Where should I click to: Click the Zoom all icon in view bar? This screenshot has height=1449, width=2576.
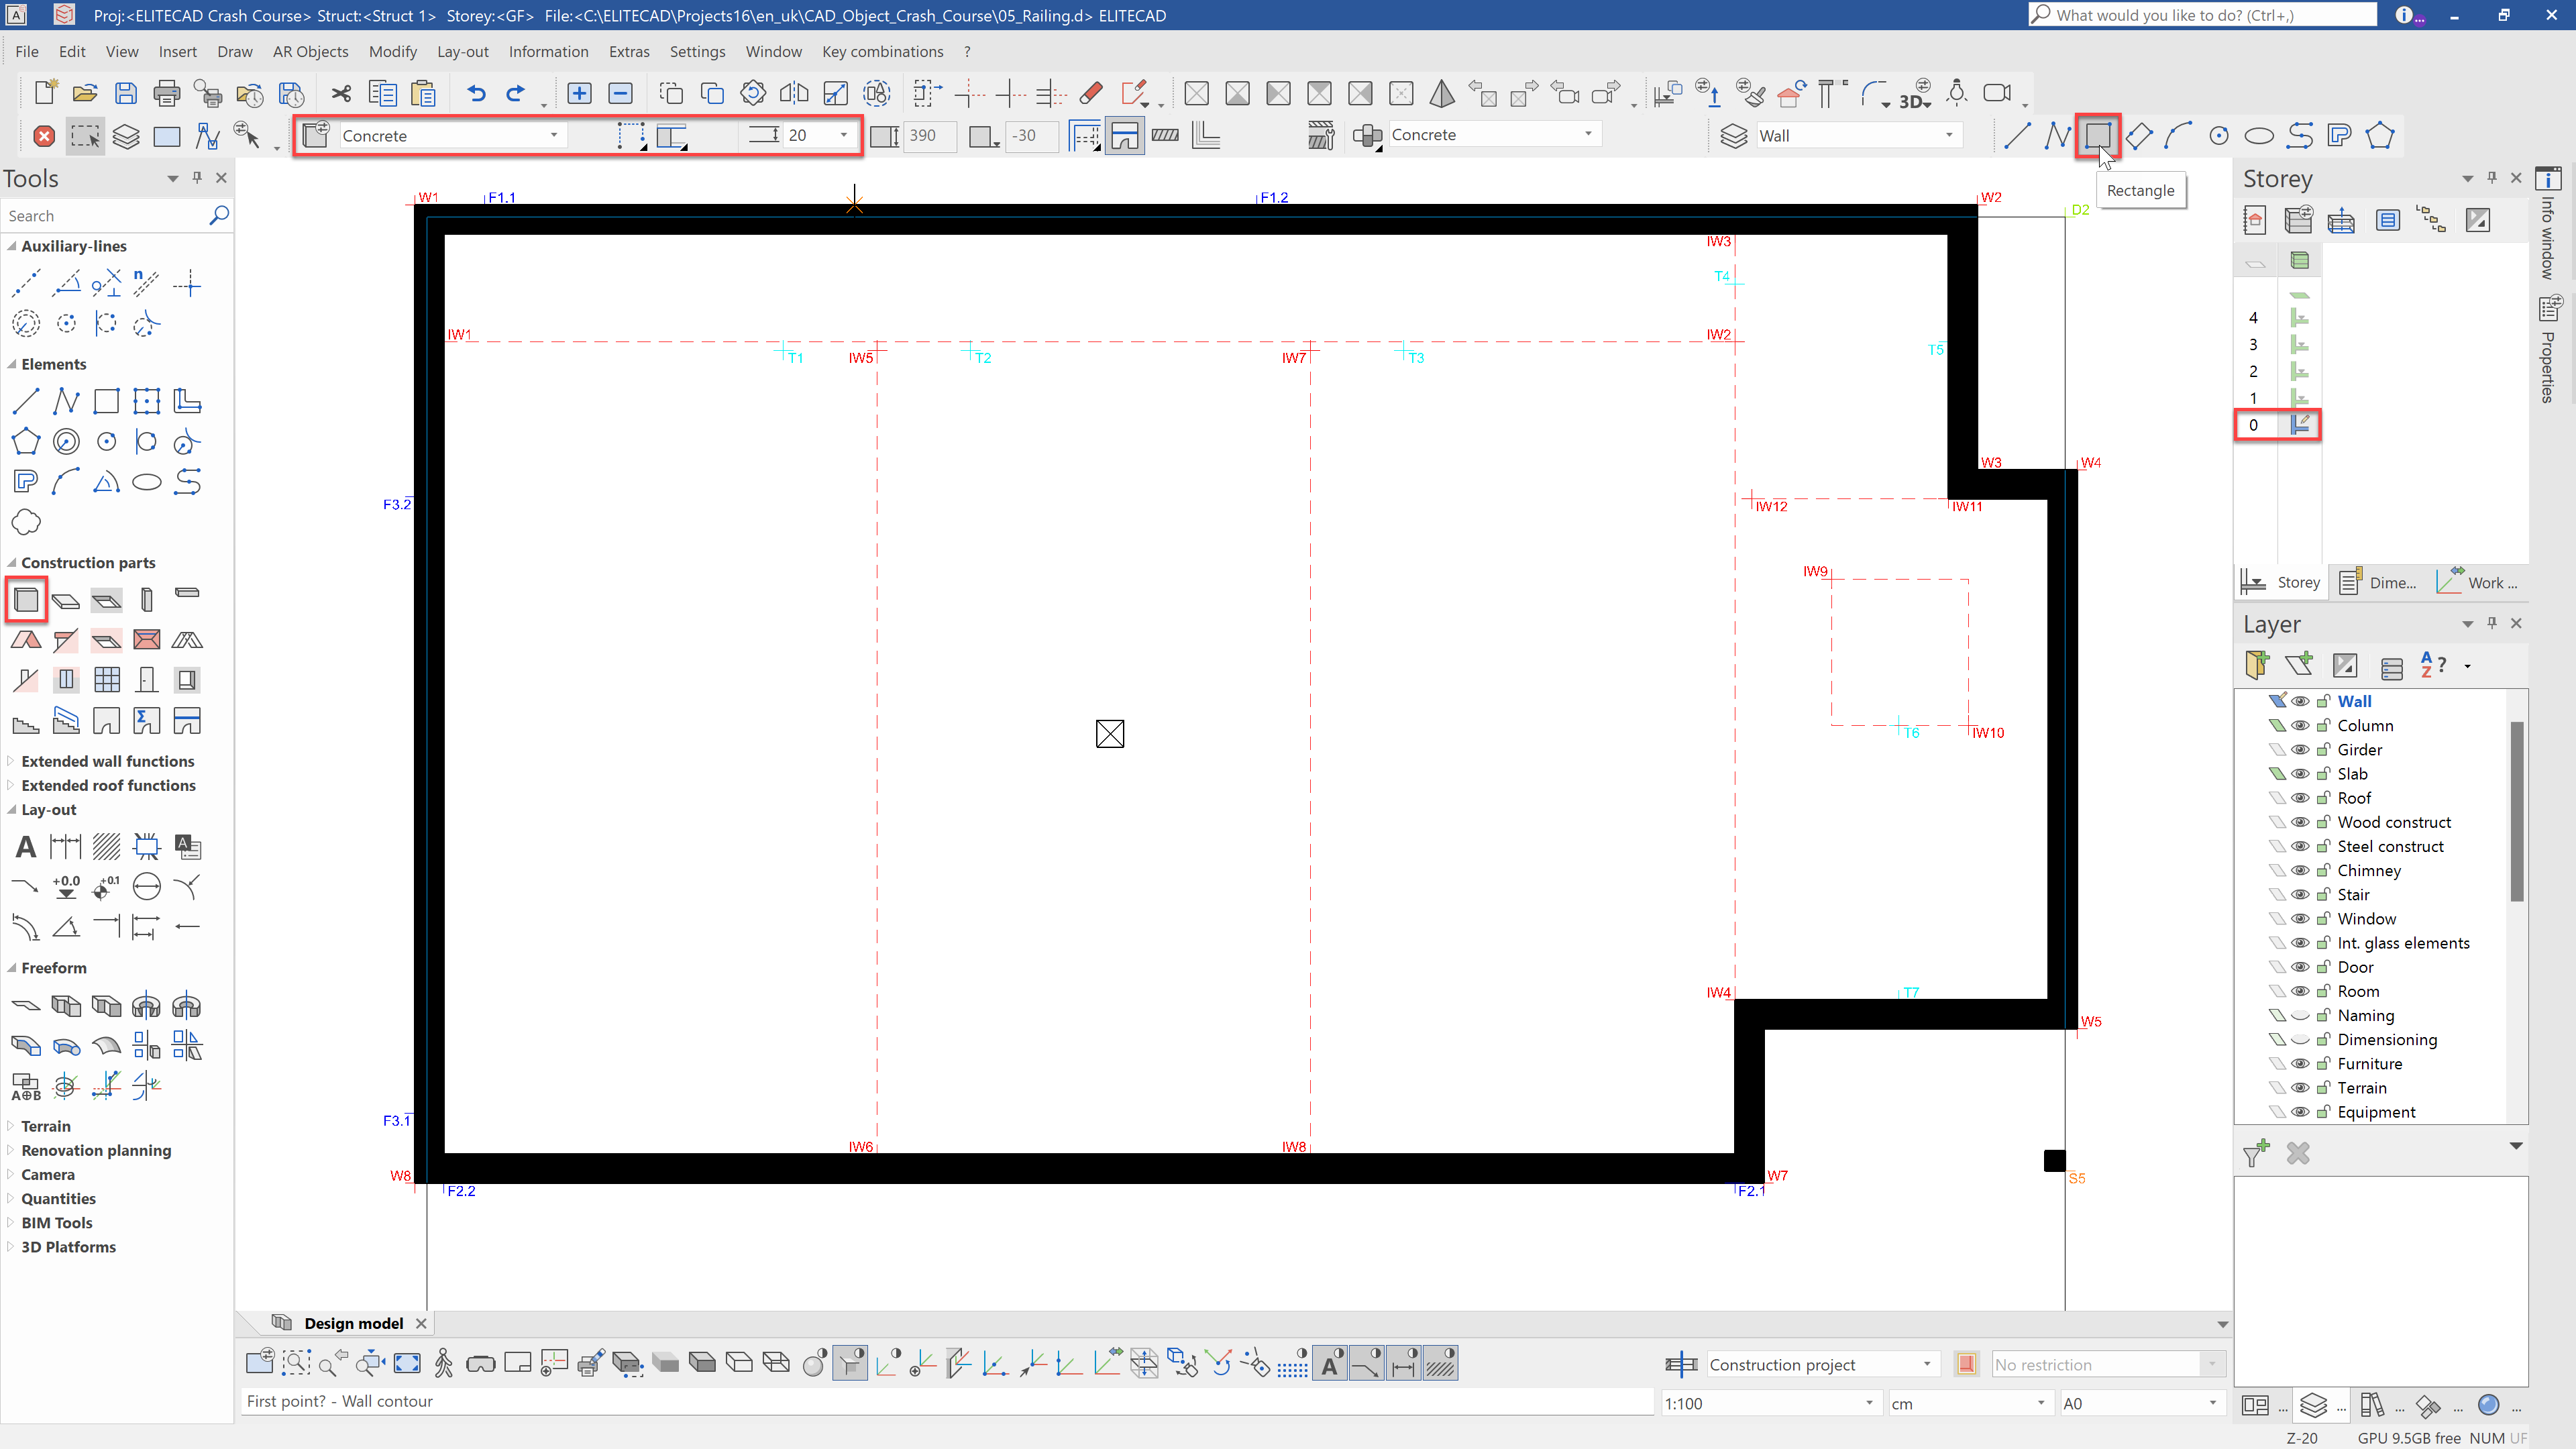407,1363
